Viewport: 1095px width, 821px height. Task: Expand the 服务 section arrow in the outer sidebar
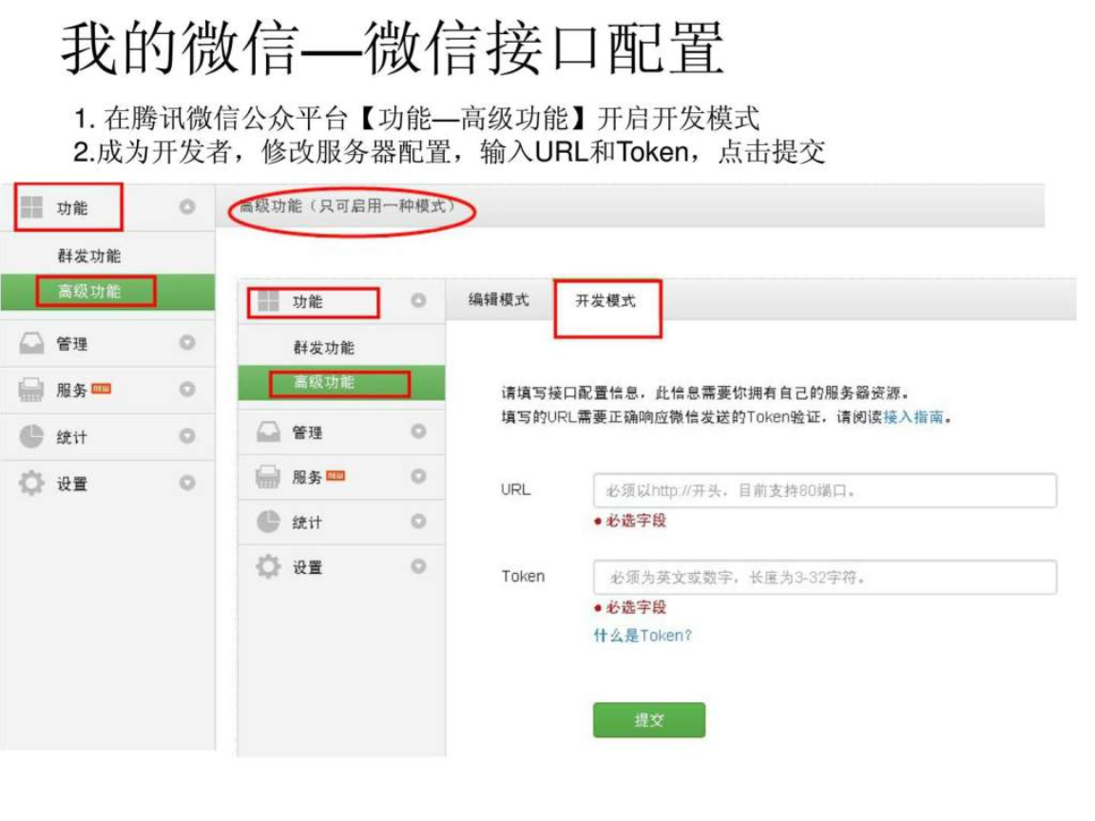187,389
